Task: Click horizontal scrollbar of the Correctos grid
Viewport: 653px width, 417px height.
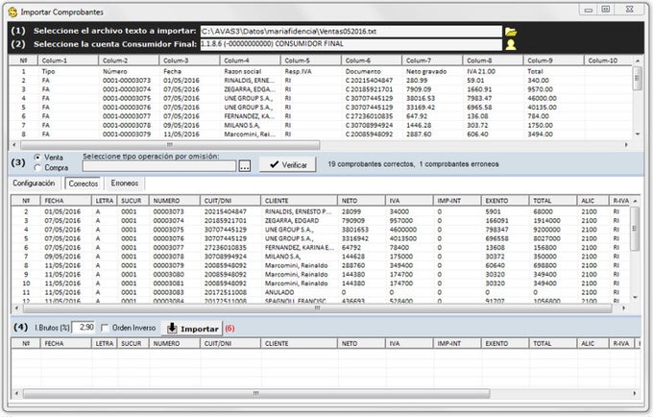Action: tap(317, 308)
